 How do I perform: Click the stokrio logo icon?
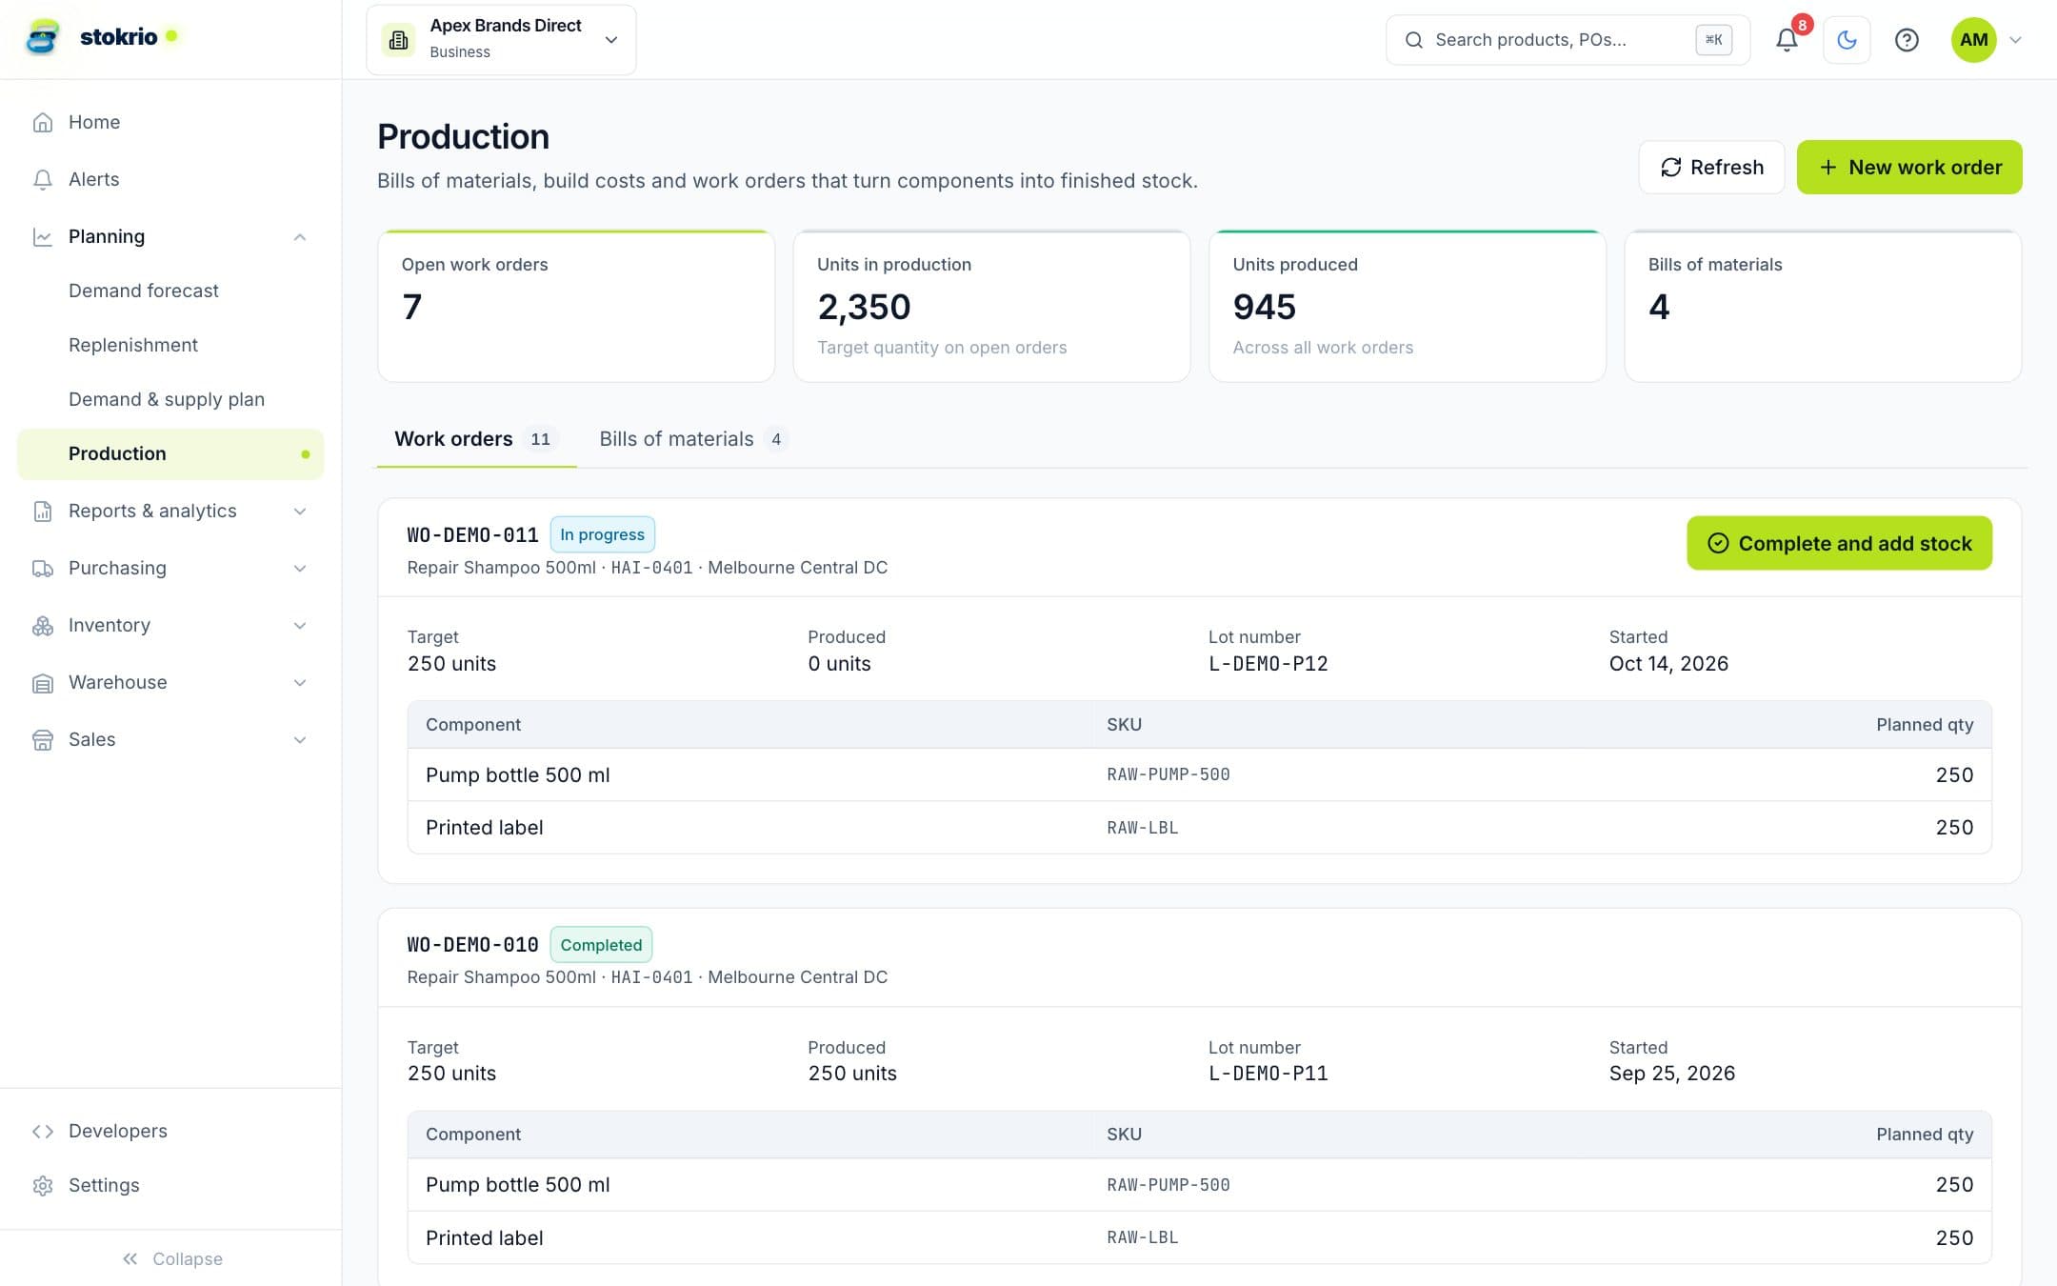tap(43, 38)
